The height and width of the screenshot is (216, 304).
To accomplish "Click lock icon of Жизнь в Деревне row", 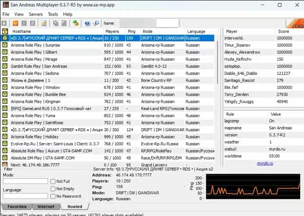I will coord(5,80).
